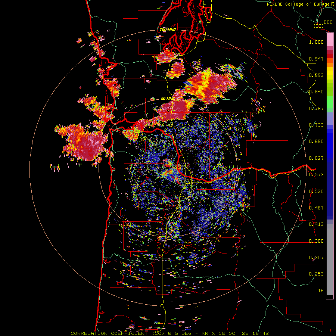Select the 0.627 legend value
The height and width of the screenshot is (336, 336).
point(316,158)
